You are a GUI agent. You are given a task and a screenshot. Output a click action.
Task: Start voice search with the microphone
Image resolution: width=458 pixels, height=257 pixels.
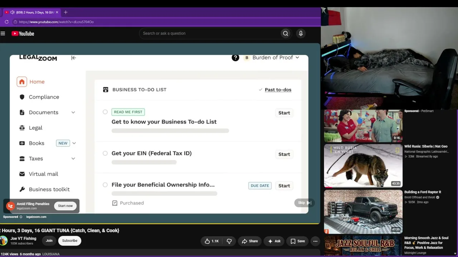click(301, 34)
